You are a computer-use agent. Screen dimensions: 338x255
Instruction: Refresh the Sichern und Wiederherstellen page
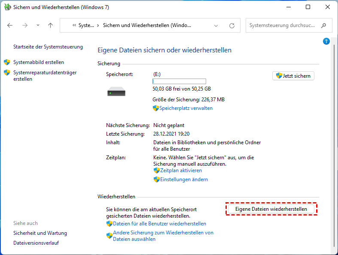pyautogui.click(x=232, y=26)
